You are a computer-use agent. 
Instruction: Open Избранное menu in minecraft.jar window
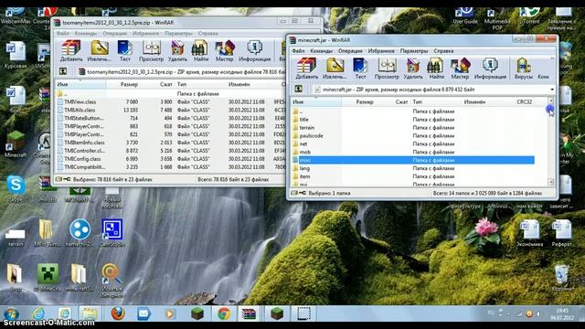(x=381, y=51)
